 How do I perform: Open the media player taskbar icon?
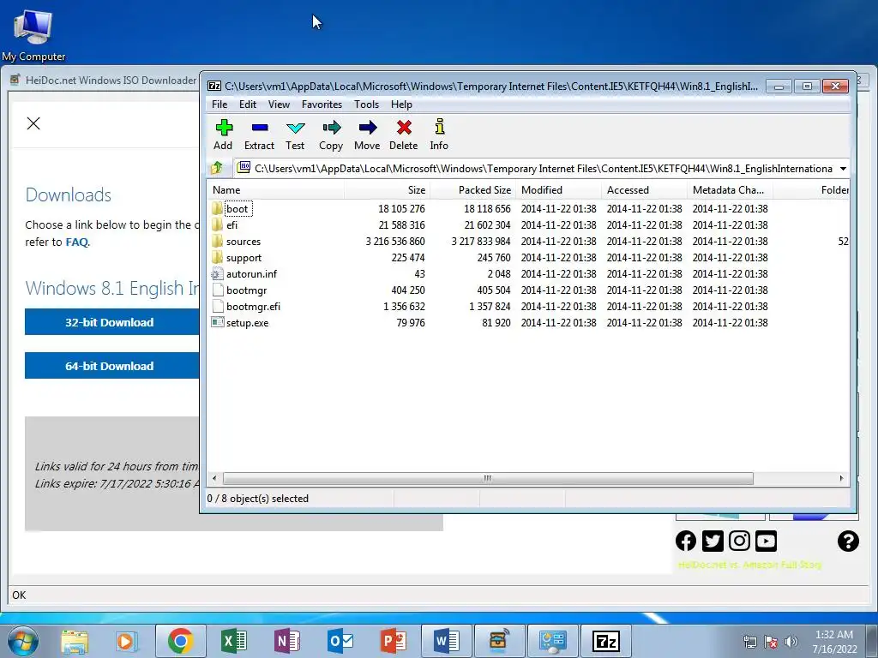pos(127,641)
